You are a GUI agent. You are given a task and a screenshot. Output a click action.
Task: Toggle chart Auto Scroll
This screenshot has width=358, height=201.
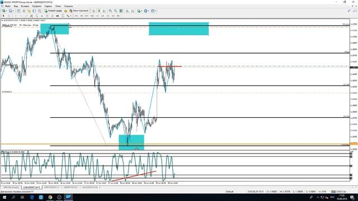point(127,11)
